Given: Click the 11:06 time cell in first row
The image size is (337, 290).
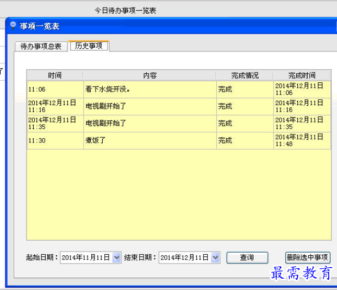Looking at the screenshot, I should 37,89.
